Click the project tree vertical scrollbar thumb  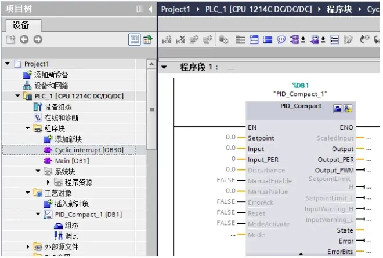[x=151, y=109]
